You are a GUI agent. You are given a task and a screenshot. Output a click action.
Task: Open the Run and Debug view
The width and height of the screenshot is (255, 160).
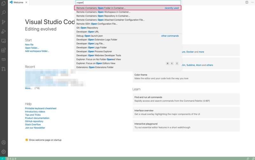[4, 31]
